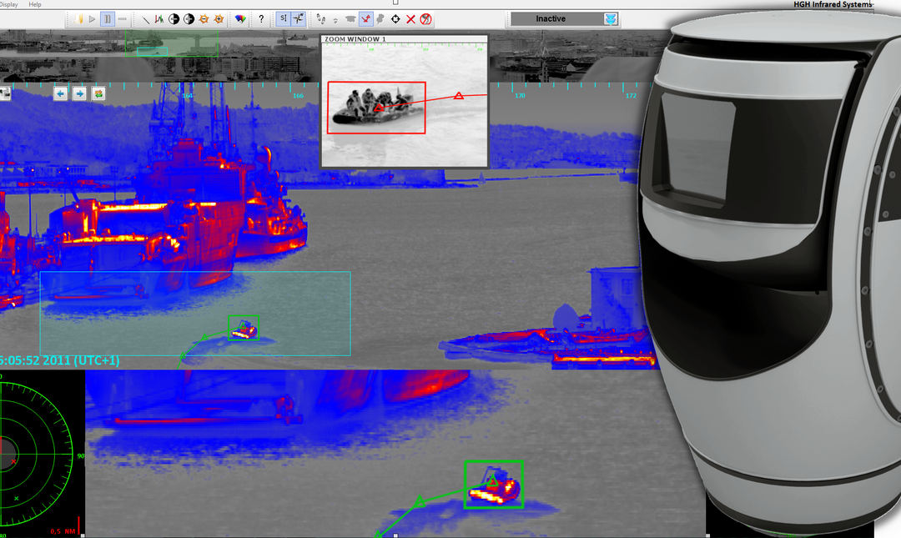This screenshot has height=538, width=901.
Task: Click the 0,5 NM radar range label
Action: [63, 531]
